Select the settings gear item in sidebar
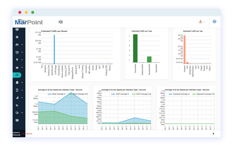 point(17,37)
